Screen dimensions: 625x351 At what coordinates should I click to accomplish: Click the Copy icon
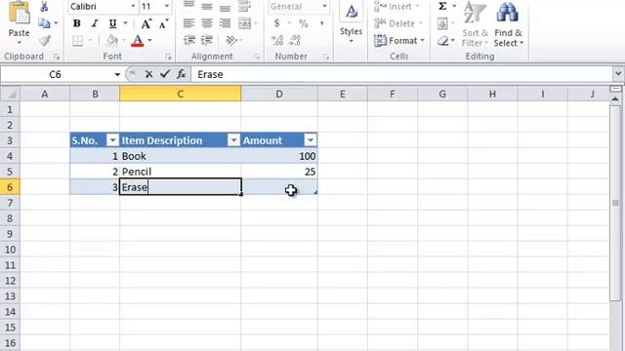[44, 23]
